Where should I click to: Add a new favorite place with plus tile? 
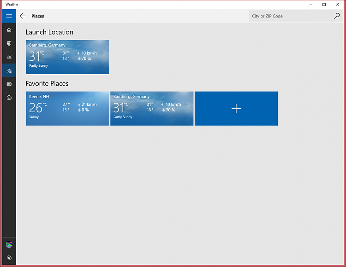236,109
